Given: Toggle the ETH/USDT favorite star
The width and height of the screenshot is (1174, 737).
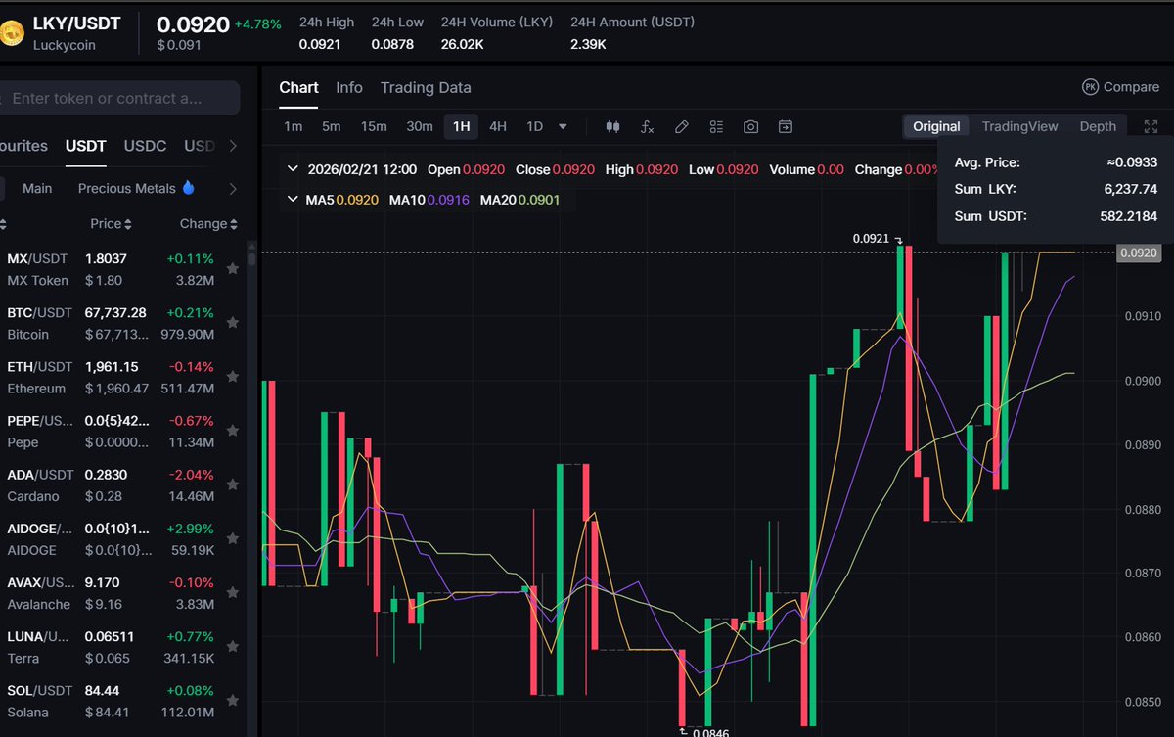Looking at the screenshot, I should click(x=233, y=376).
